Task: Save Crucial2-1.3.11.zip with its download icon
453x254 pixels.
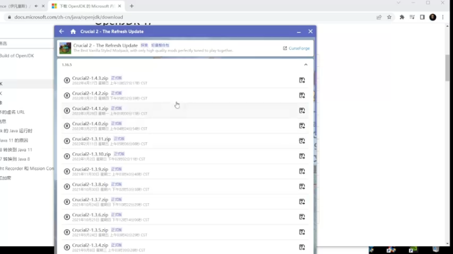Action: coord(302,141)
